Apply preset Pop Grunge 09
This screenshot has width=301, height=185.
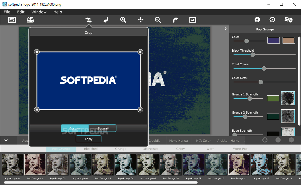pyautogui.click(x=193, y=164)
